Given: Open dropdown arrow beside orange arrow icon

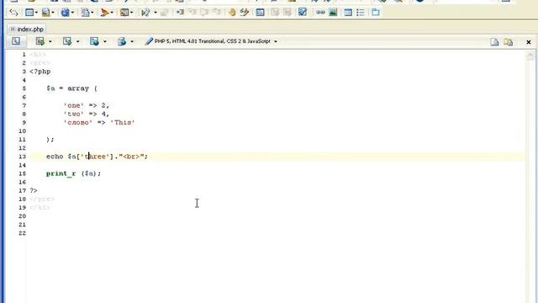Looking at the screenshot, I should point(112,13).
